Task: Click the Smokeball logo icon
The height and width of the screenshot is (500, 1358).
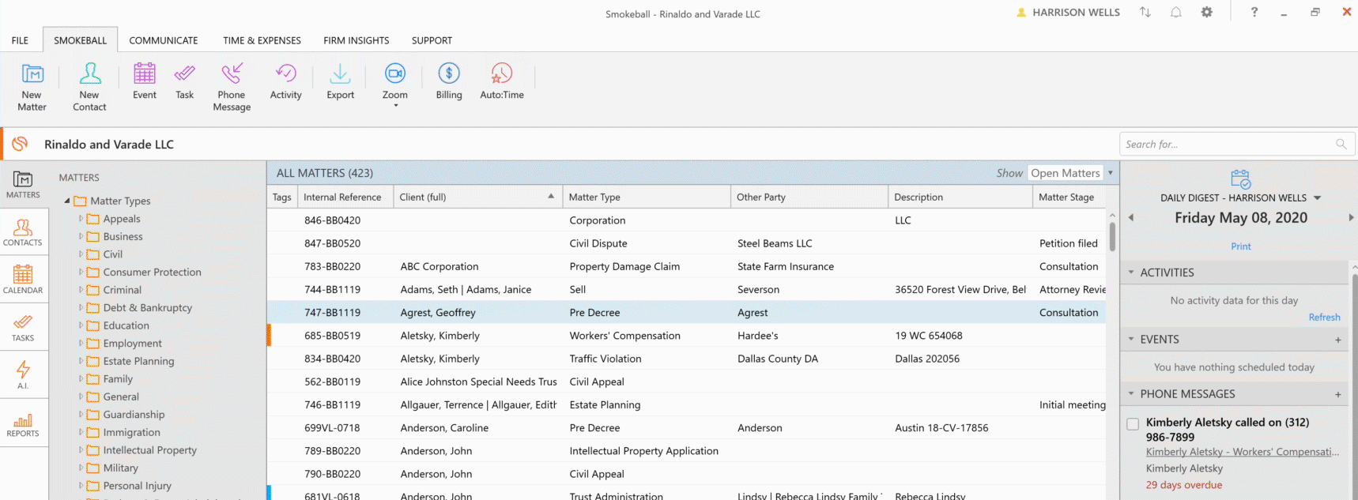Action: pos(20,144)
